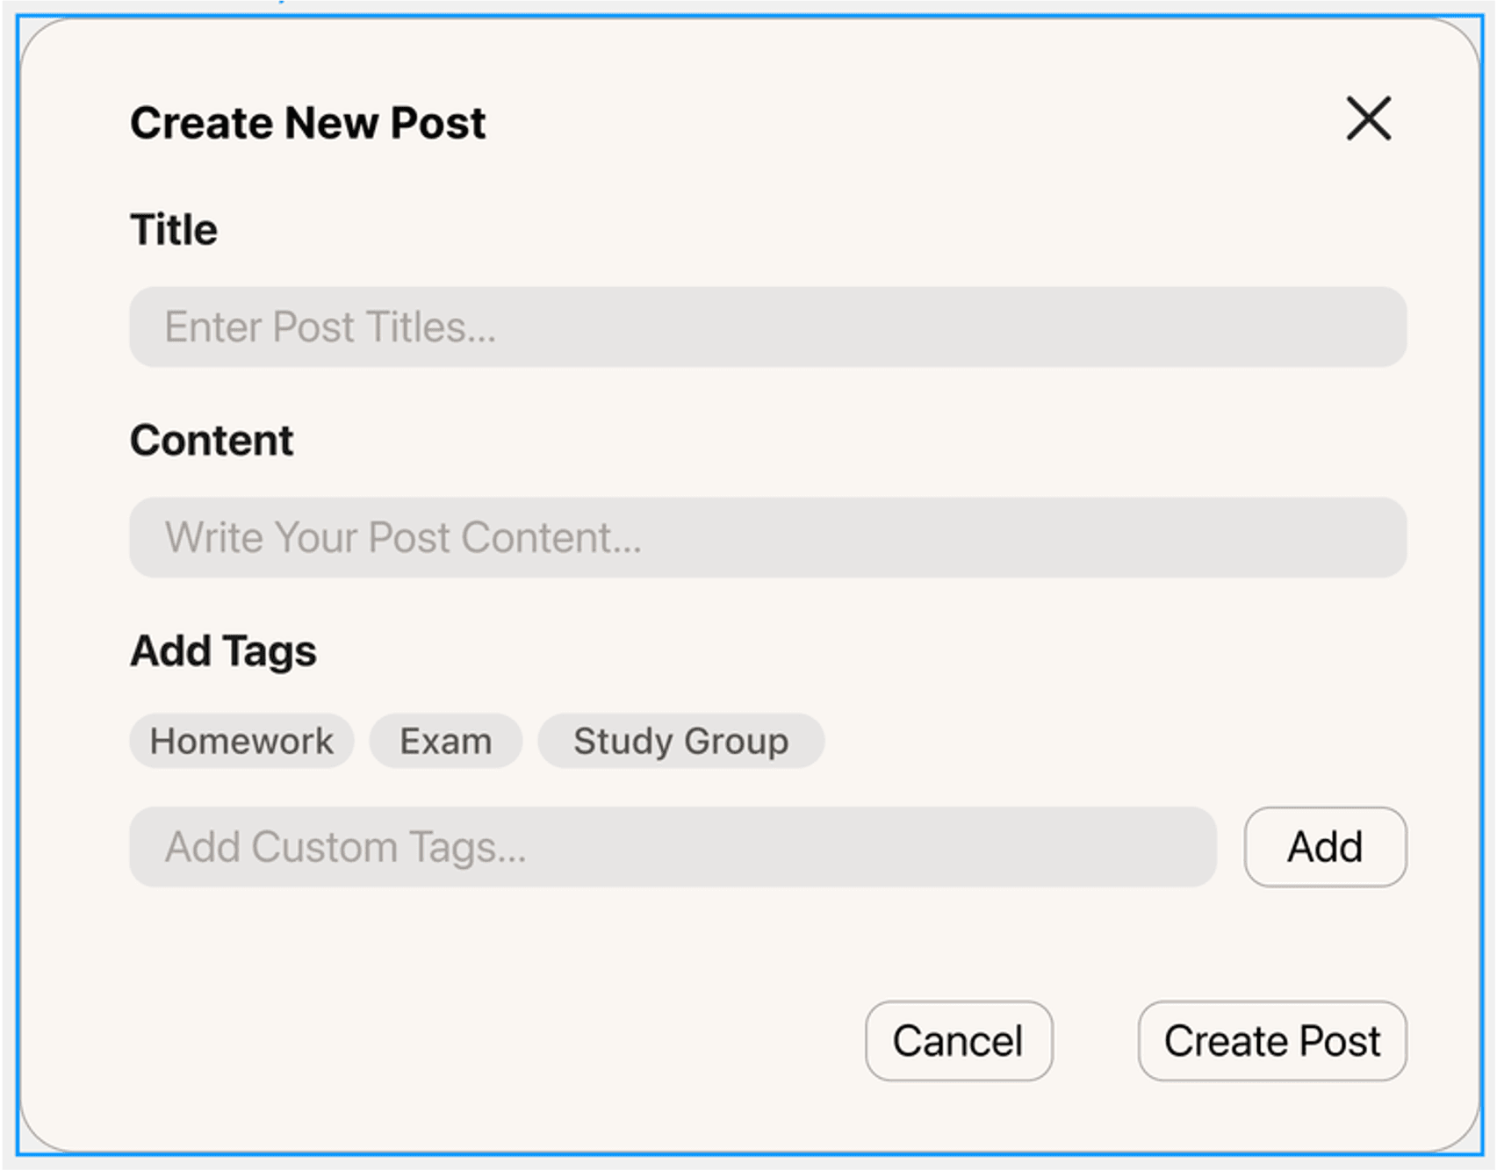This screenshot has height=1170, width=1497.
Task: Enable the Homework tag chip
Action: point(241,741)
